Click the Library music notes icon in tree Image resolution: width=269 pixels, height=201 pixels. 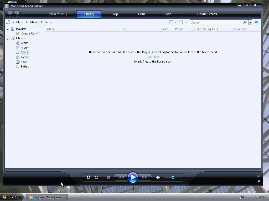click(x=13, y=38)
